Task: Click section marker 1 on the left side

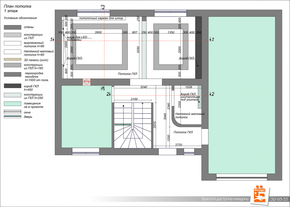Action: click(x=52, y=39)
